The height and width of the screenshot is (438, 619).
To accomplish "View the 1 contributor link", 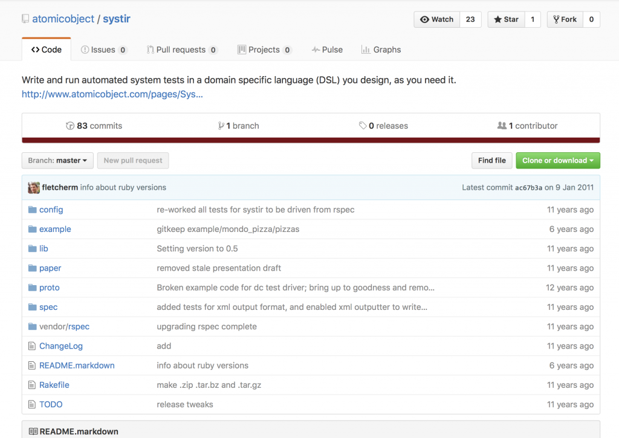I will (x=527, y=126).
